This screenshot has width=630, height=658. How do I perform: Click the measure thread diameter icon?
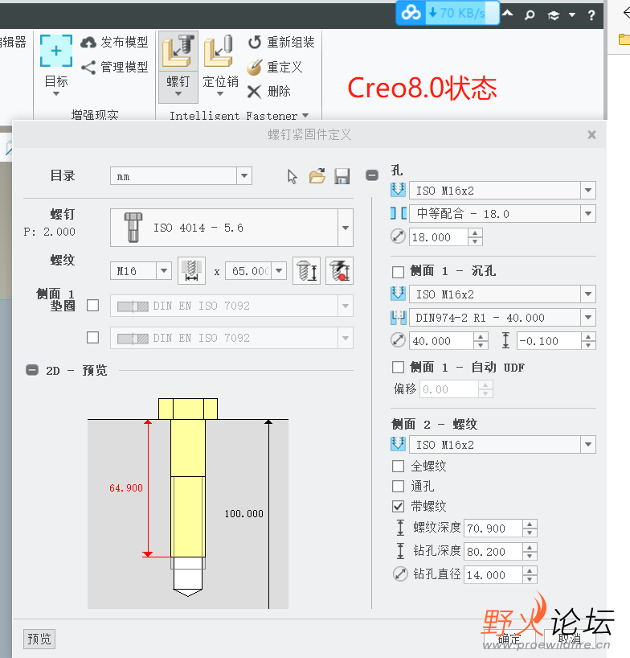tap(191, 270)
